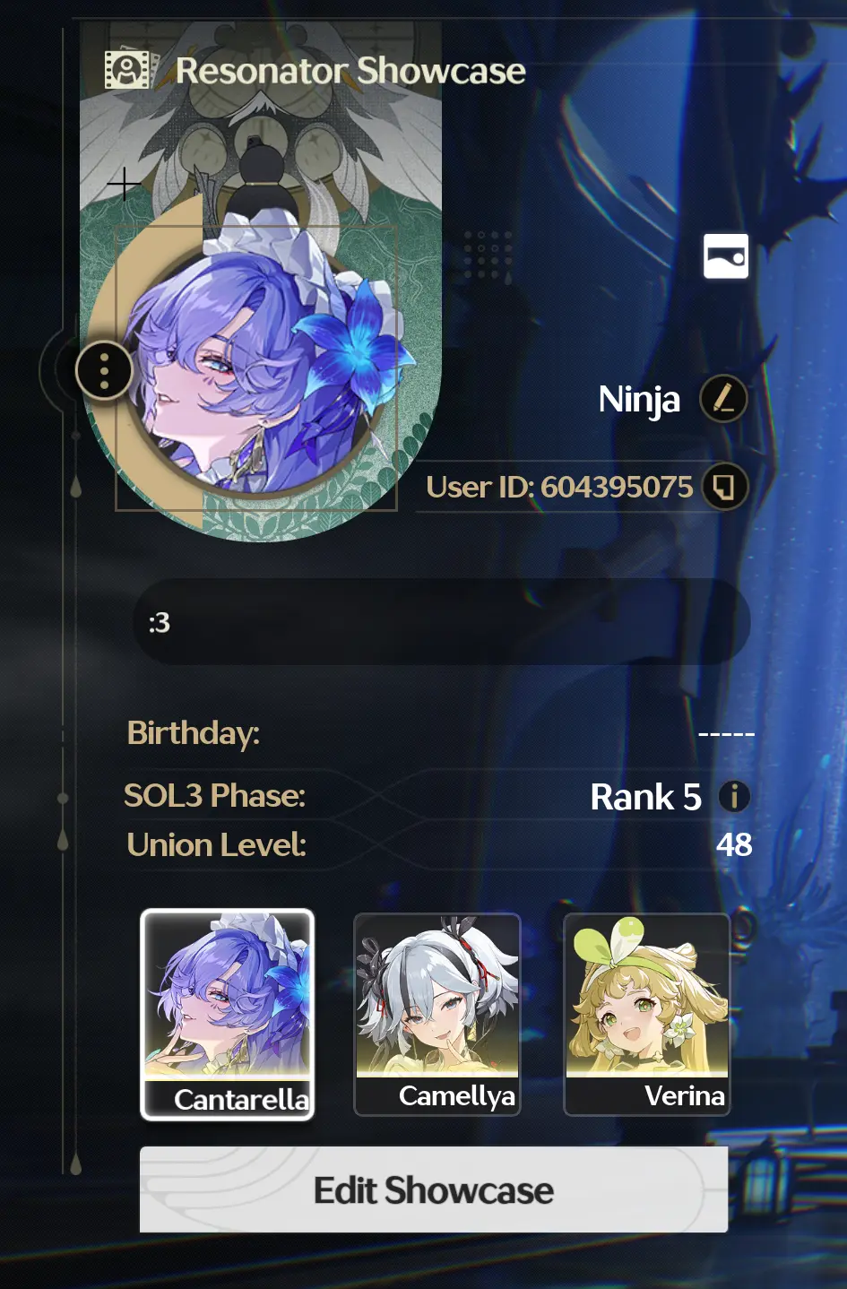The height and width of the screenshot is (1289, 847).
Task: Select the Cantarella showcase card
Action: point(228,1015)
